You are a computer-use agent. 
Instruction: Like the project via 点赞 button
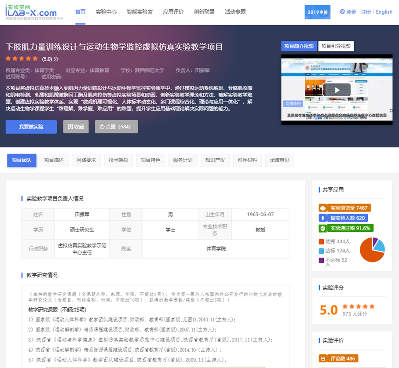[116, 127]
